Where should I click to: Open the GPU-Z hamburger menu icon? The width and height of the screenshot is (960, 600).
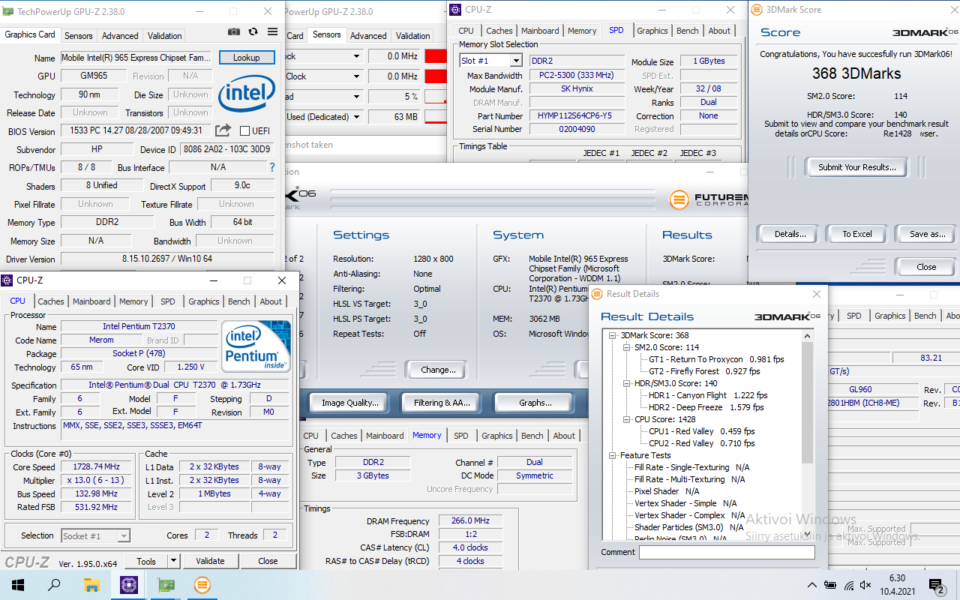272,32
